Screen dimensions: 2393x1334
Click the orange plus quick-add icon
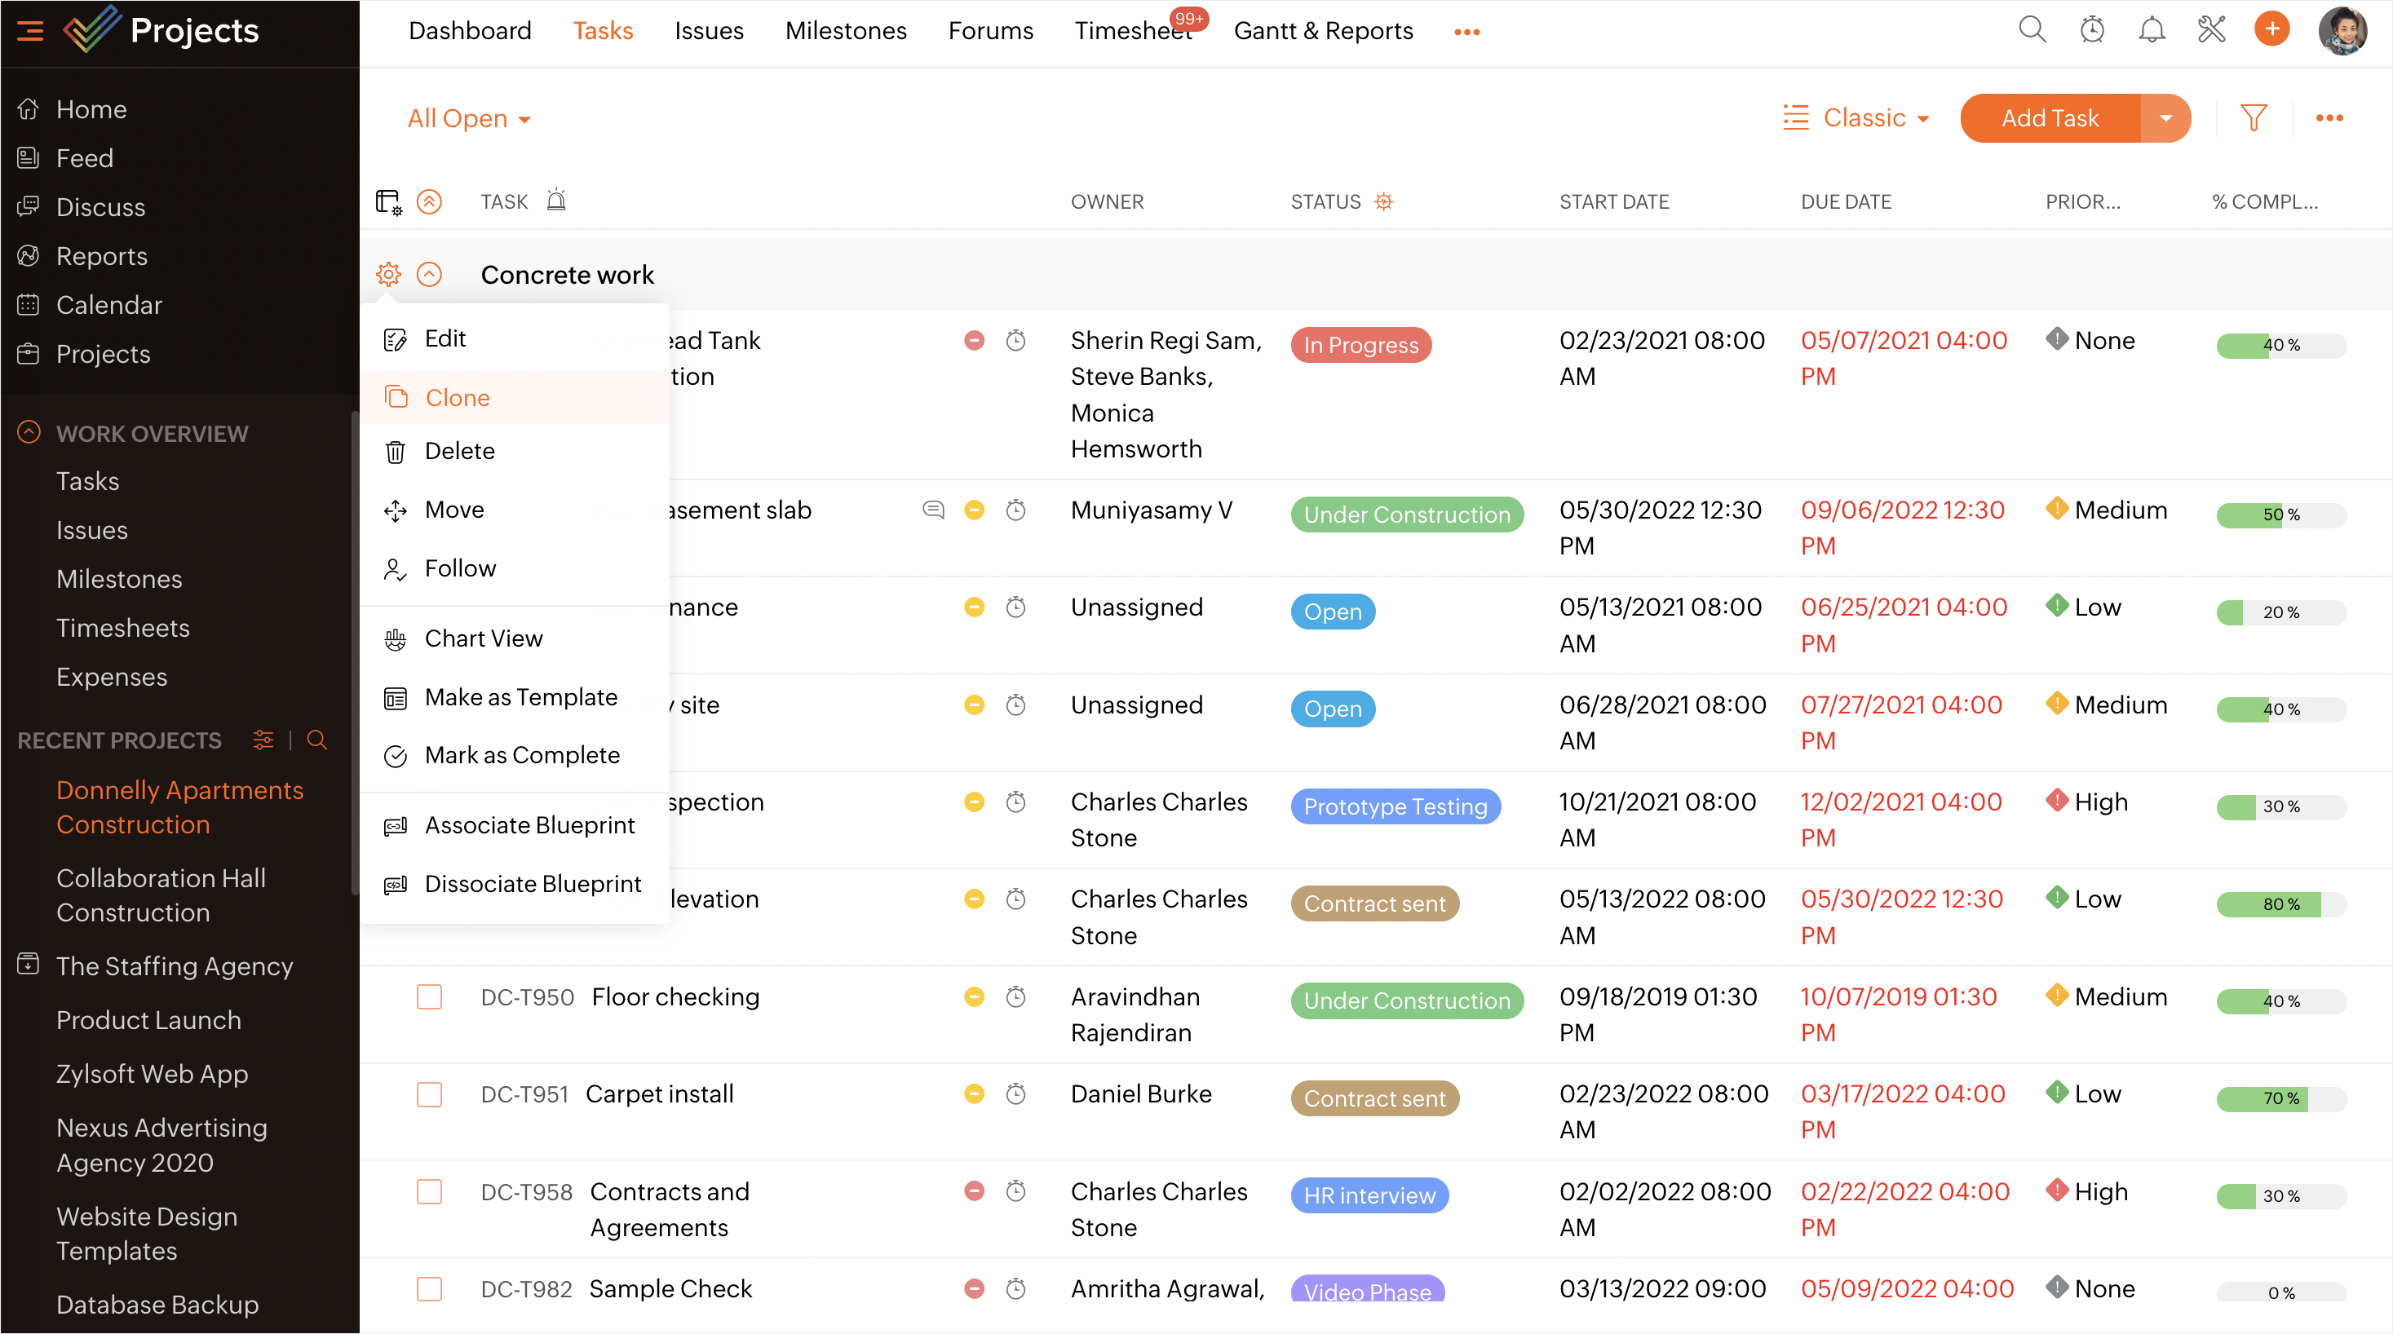(x=2271, y=29)
